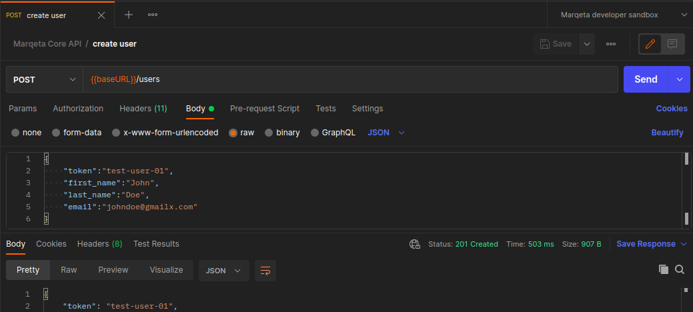This screenshot has width=693, height=312.
Task: Open the request body JSON format dropdown
Action: [x=386, y=133]
